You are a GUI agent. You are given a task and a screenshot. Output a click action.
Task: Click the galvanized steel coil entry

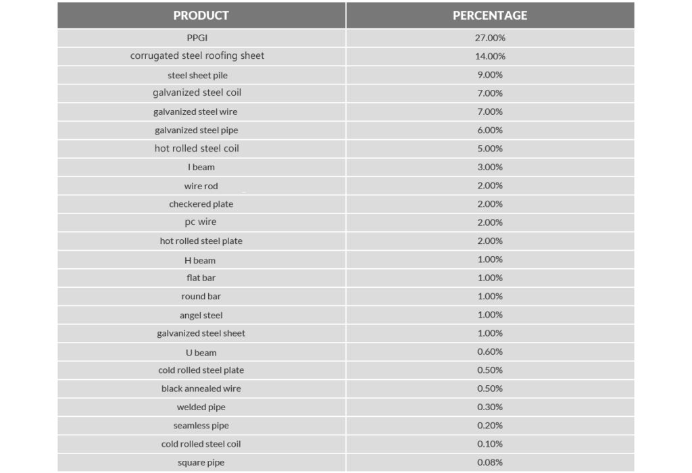click(197, 93)
